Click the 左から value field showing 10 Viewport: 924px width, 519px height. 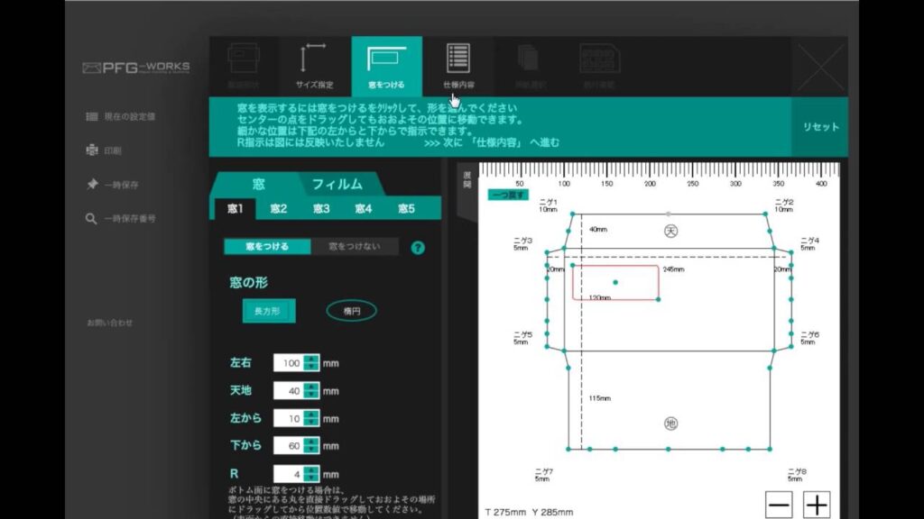[x=289, y=418]
